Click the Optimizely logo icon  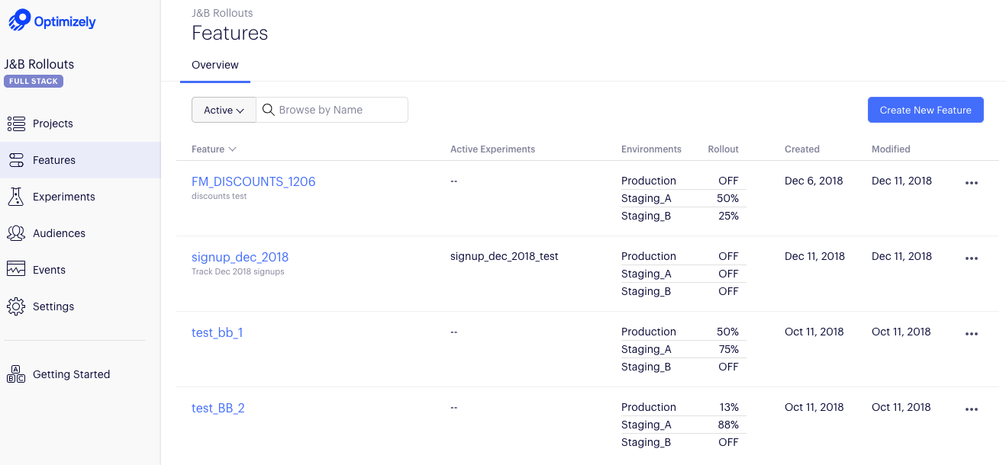[19, 21]
